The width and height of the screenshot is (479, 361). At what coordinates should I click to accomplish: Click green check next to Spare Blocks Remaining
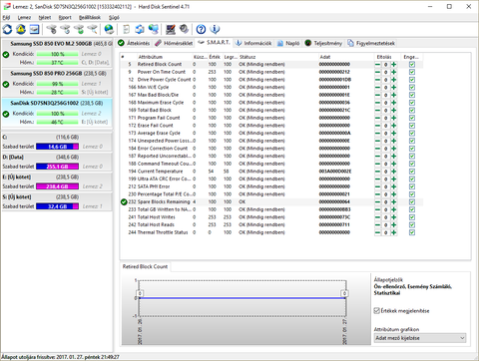[124, 201]
